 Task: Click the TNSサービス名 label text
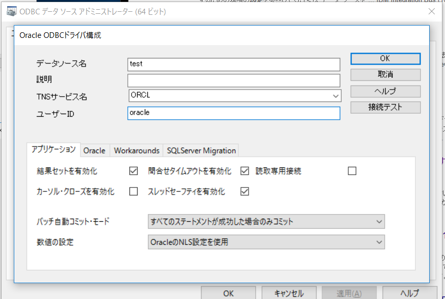click(x=61, y=97)
